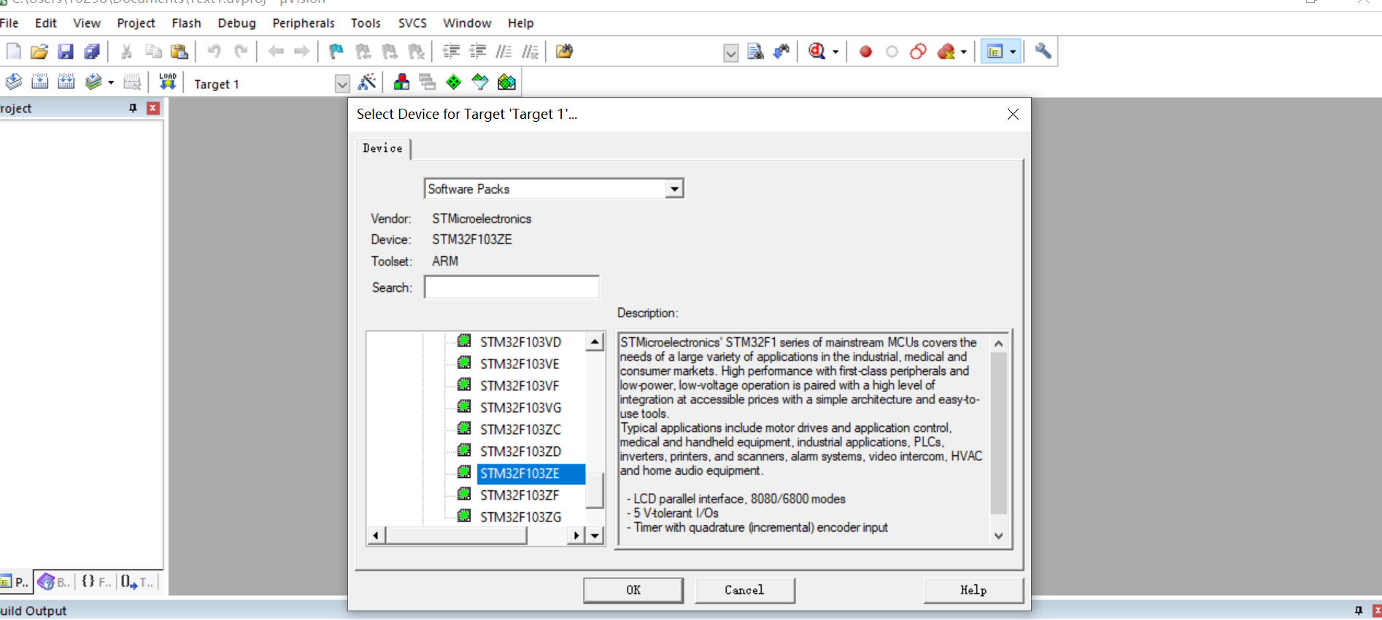Image resolution: width=1382 pixels, height=620 pixels.
Task: Start the debug session icon
Action: pos(817,51)
